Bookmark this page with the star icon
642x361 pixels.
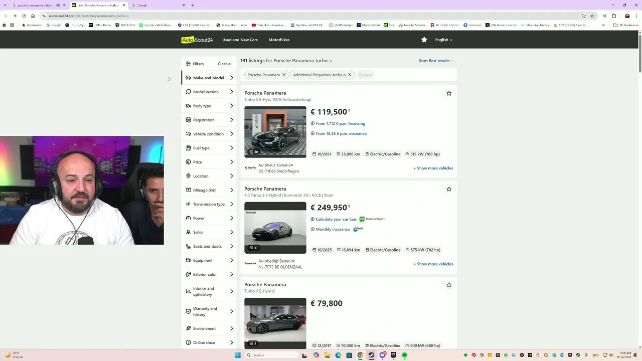pos(592,16)
